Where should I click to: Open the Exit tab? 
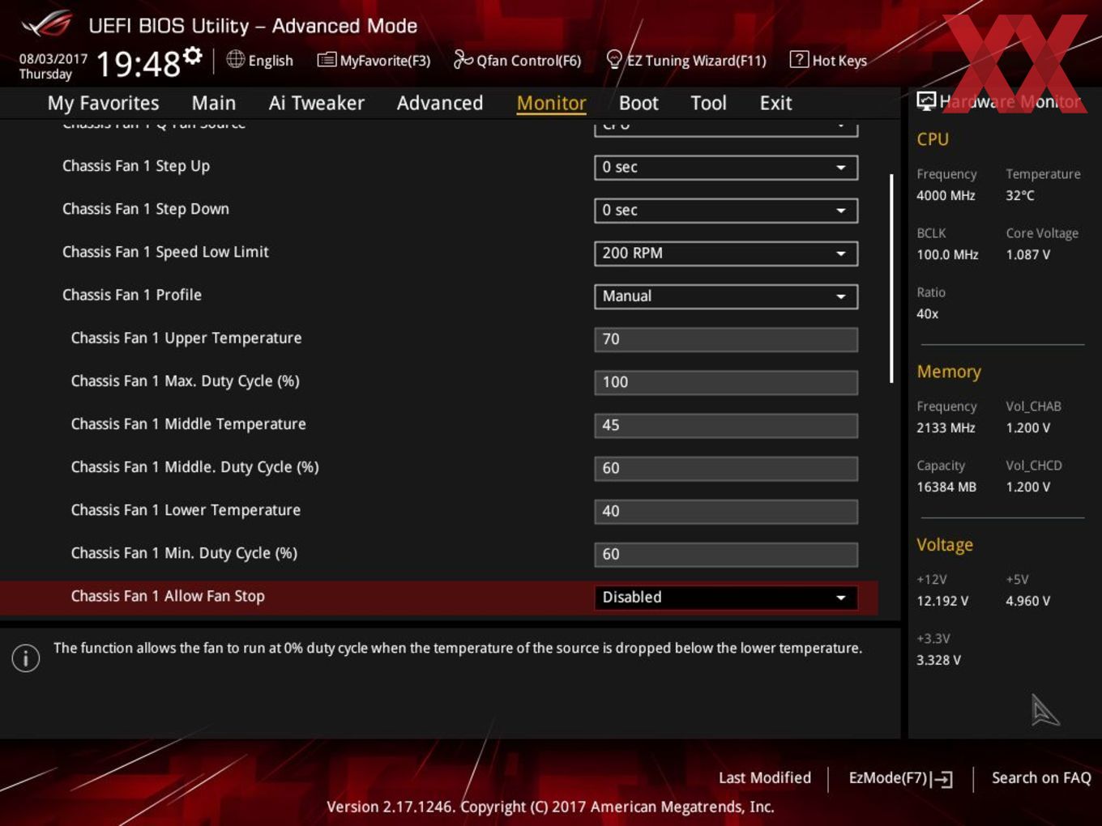775,103
